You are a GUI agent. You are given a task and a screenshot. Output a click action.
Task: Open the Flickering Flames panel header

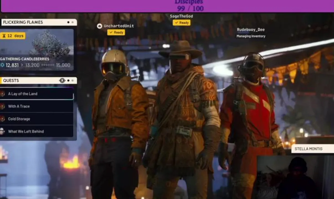pyautogui.click(x=39, y=22)
